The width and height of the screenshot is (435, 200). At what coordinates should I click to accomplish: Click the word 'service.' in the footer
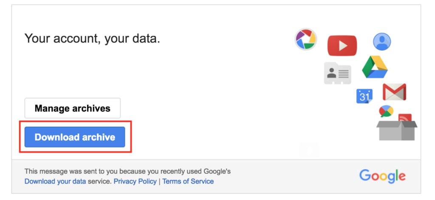(100, 181)
